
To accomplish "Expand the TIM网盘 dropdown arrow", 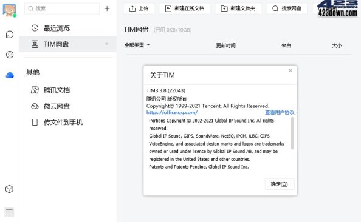I will pyautogui.click(x=106, y=44).
